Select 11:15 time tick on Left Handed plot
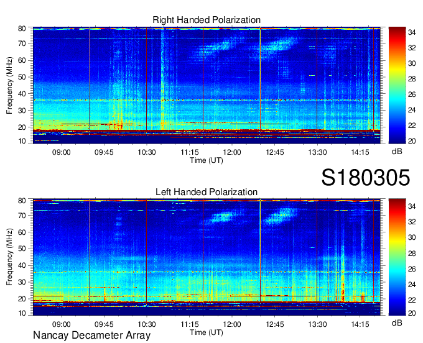 [x=189, y=324]
